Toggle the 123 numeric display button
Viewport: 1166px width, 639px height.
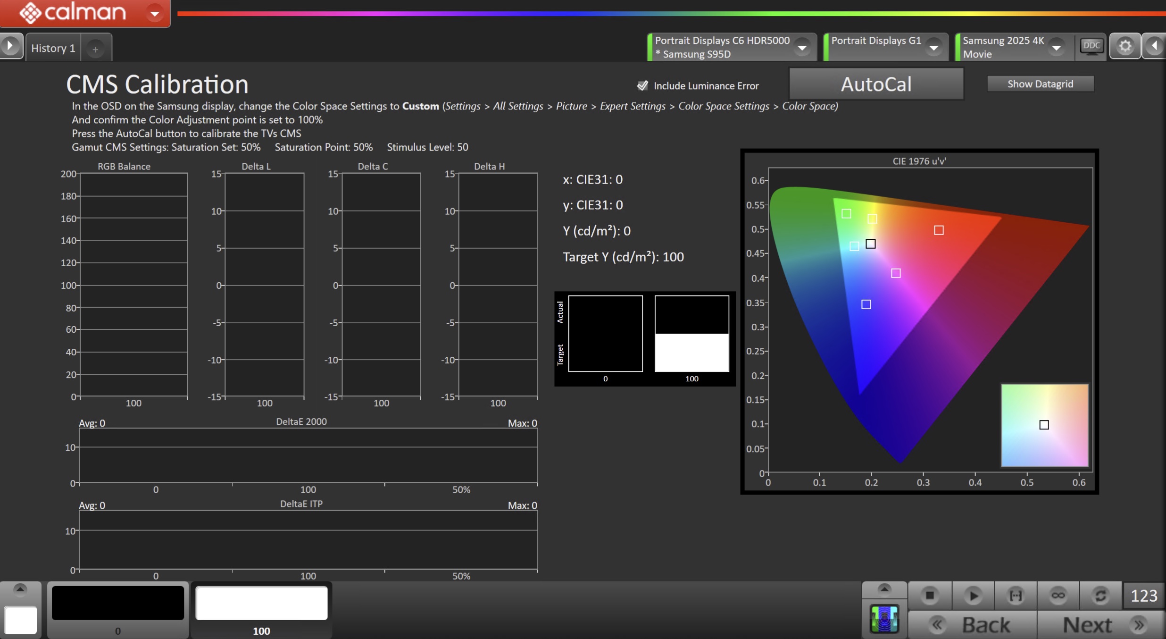[1144, 596]
